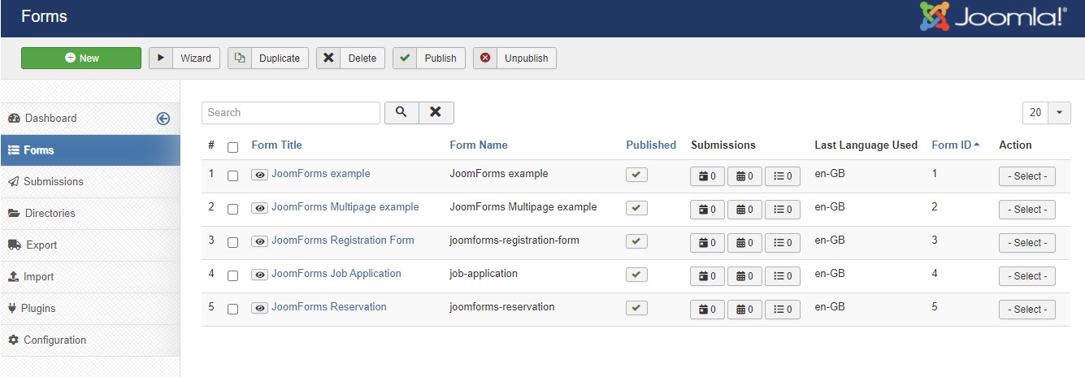Tick the checkbox for JoomForms example

click(x=233, y=175)
